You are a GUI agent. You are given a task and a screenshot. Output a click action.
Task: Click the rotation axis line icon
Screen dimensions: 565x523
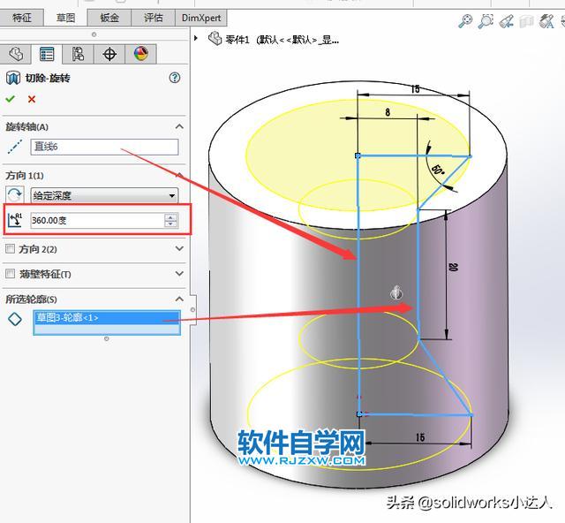coord(15,147)
